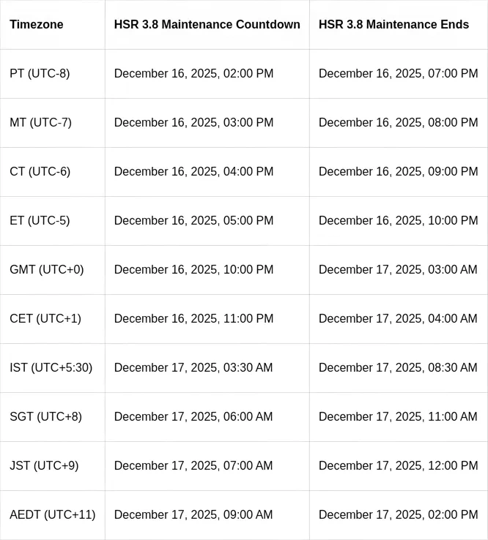488x540 pixels.
Task: Click the December 16, 2025, 11:00 PM cell
Action: pyautogui.click(x=193, y=319)
